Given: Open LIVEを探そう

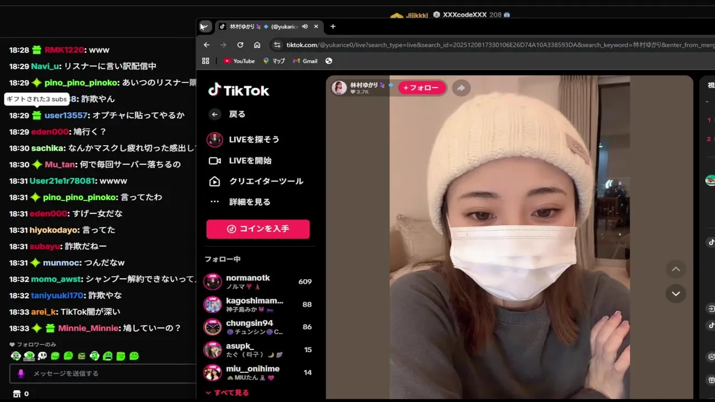Looking at the screenshot, I should click(x=243, y=140).
